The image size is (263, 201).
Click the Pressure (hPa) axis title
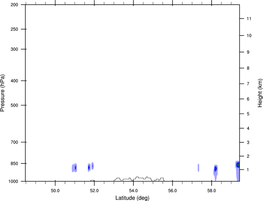point(2,93)
